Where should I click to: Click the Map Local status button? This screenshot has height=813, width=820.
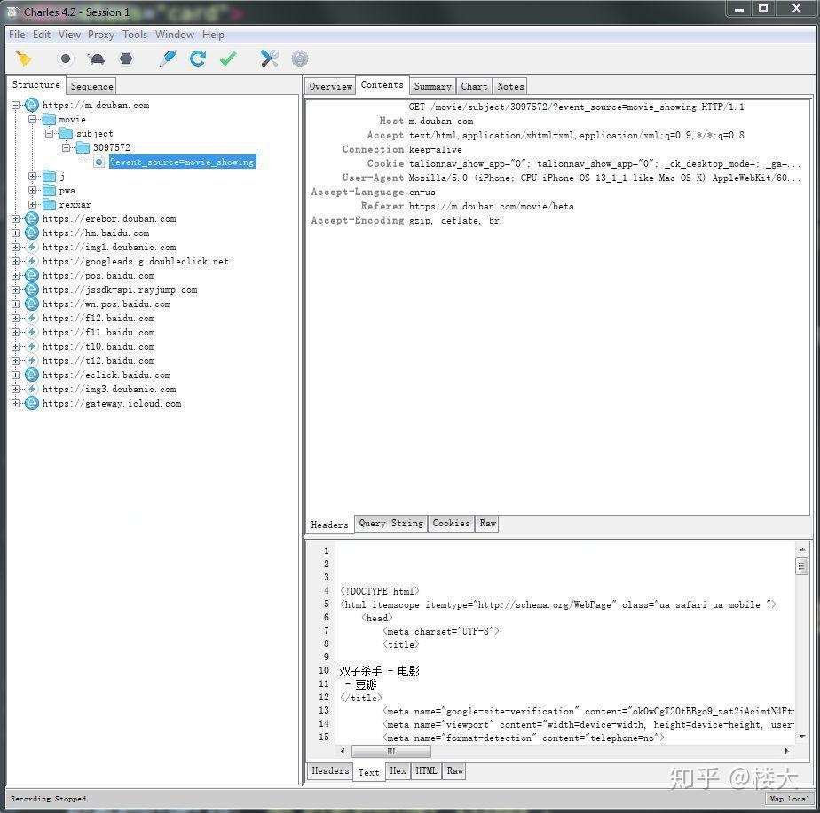(x=788, y=799)
